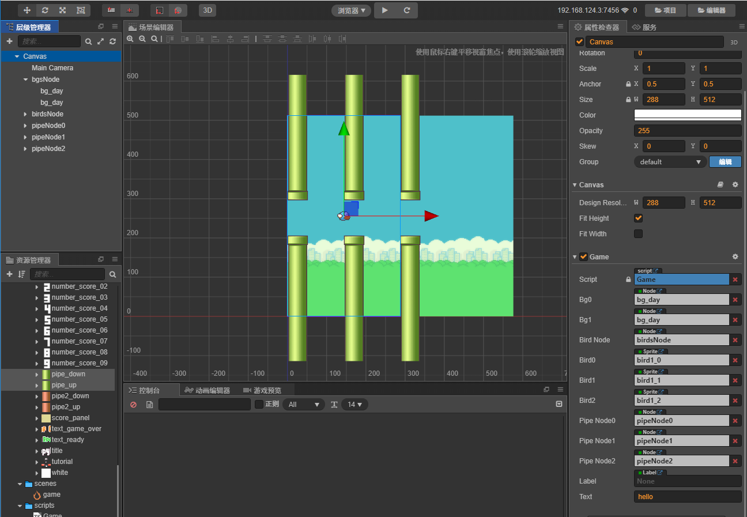Image resolution: width=747 pixels, height=517 pixels.
Task: Click the align bottom icon in scene toolbar
Action: point(200,39)
